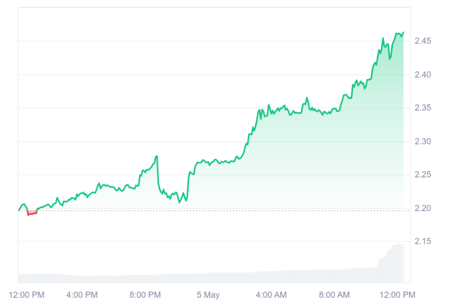Click the 12:00 PM start time label
460x307 pixels.
point(27,295)
